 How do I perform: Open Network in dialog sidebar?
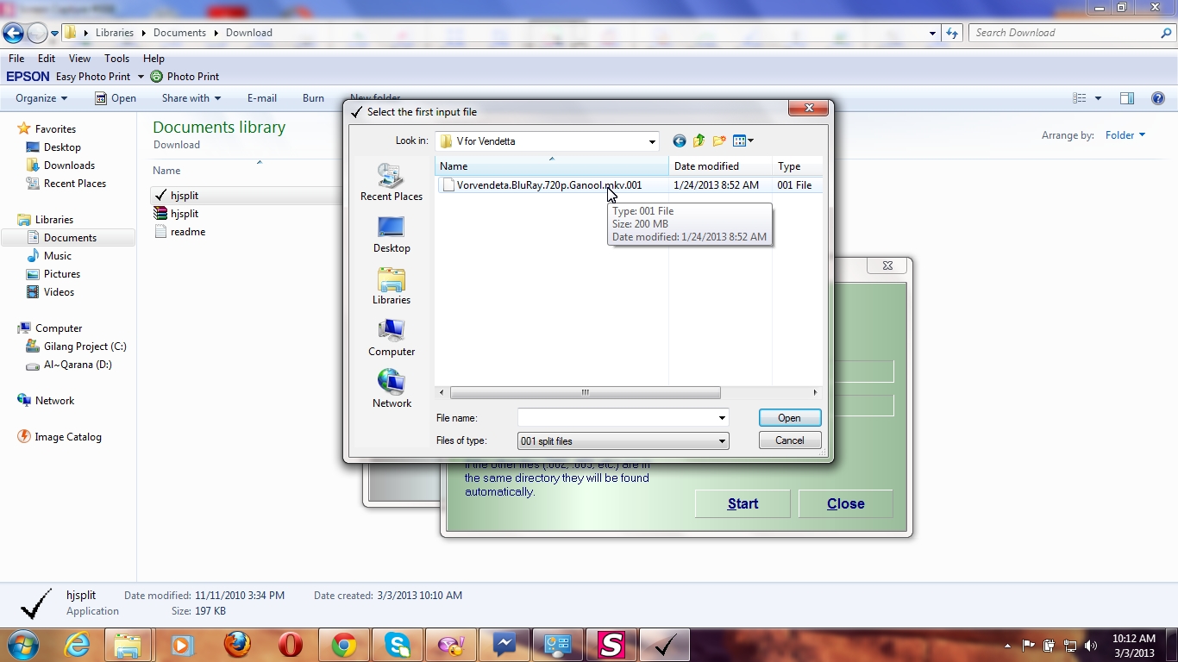[x=392, y=390]
